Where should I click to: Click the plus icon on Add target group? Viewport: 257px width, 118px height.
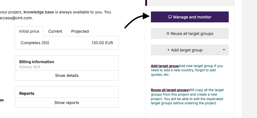168,50
